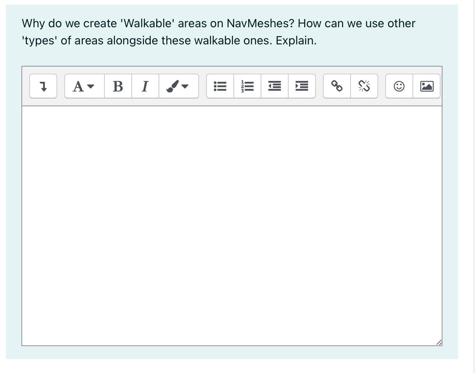Increase indent of the text

click(x=301, y=86)
